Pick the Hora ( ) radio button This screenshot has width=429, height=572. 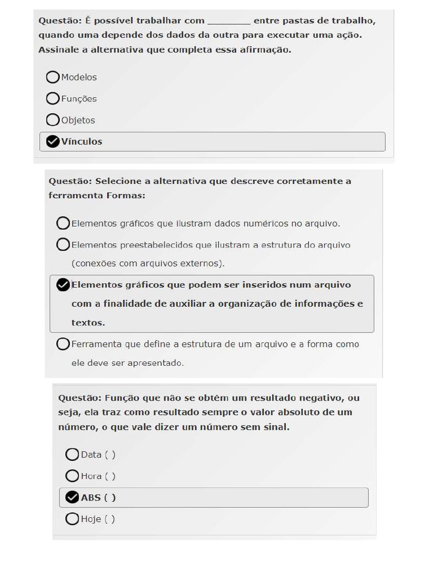72,476
